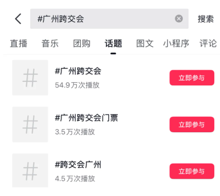Open the #跨交会广州 topic title
The width and height of the screenshot is (220, 196).
78,164
